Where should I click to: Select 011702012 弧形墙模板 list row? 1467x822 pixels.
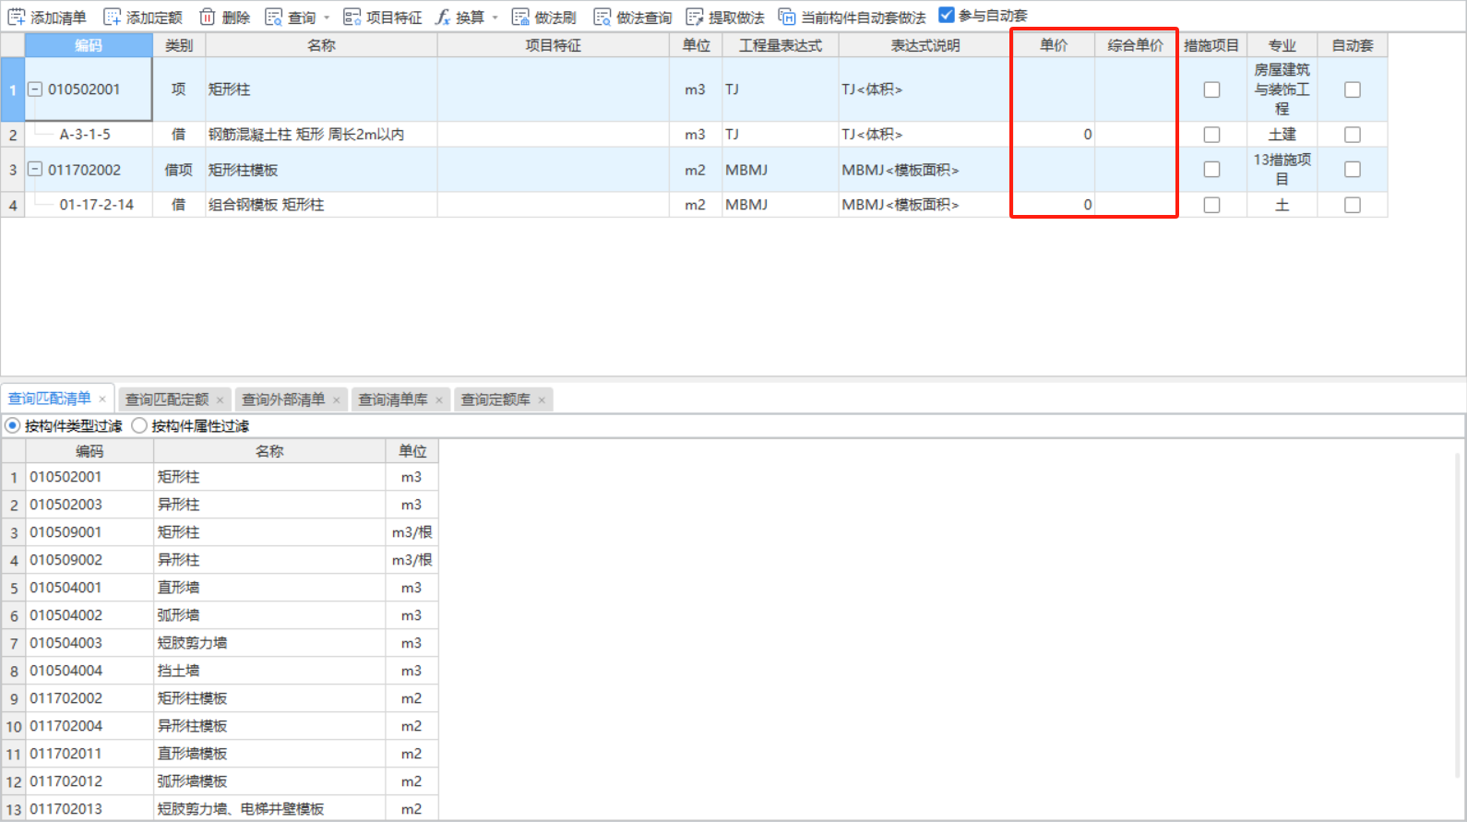coord(220,781)
